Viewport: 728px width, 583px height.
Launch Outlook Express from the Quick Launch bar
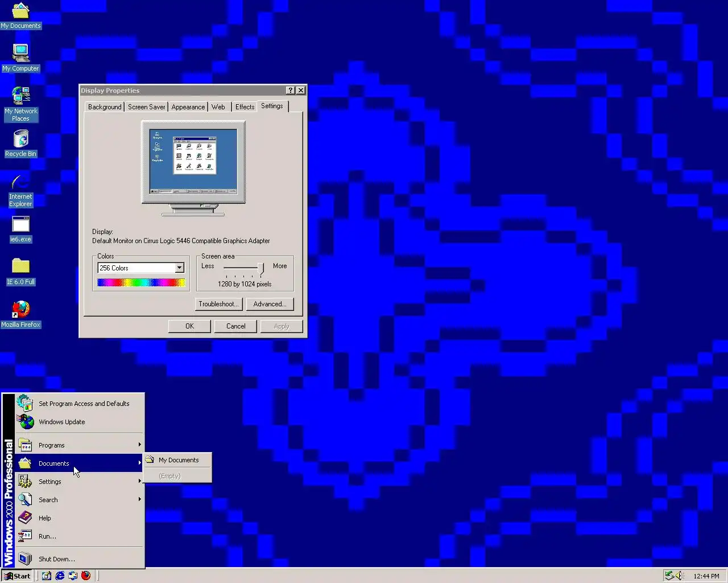tap(73, 576)
